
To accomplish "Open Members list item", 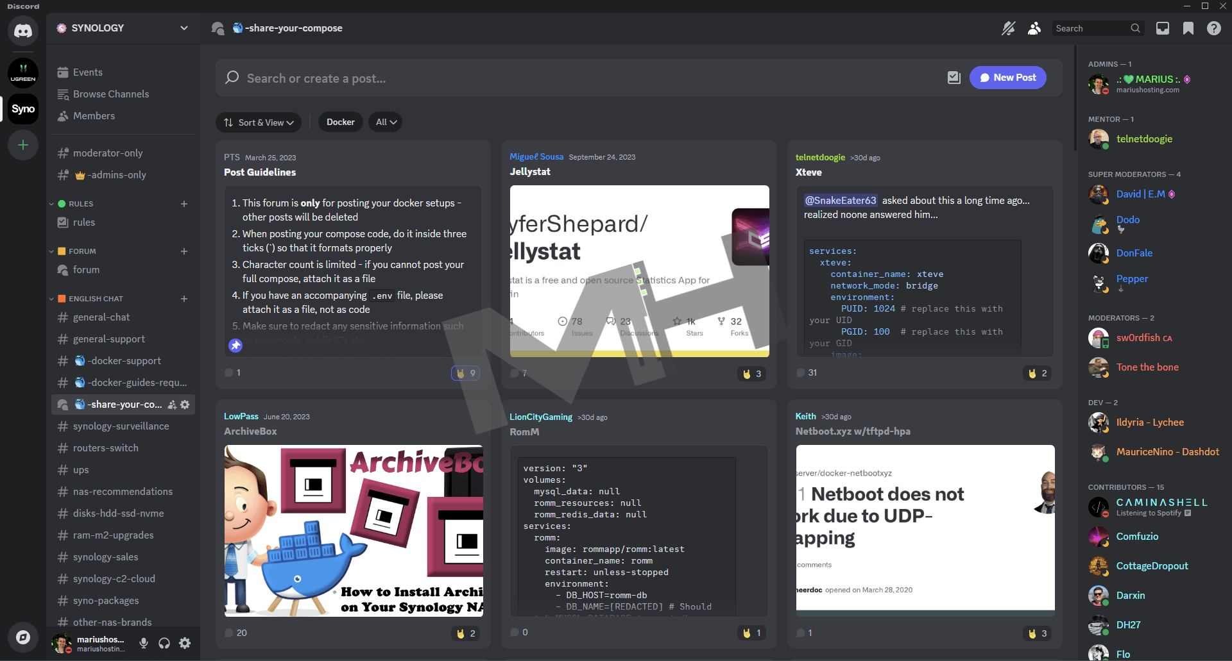I will (x=123, y=116).
